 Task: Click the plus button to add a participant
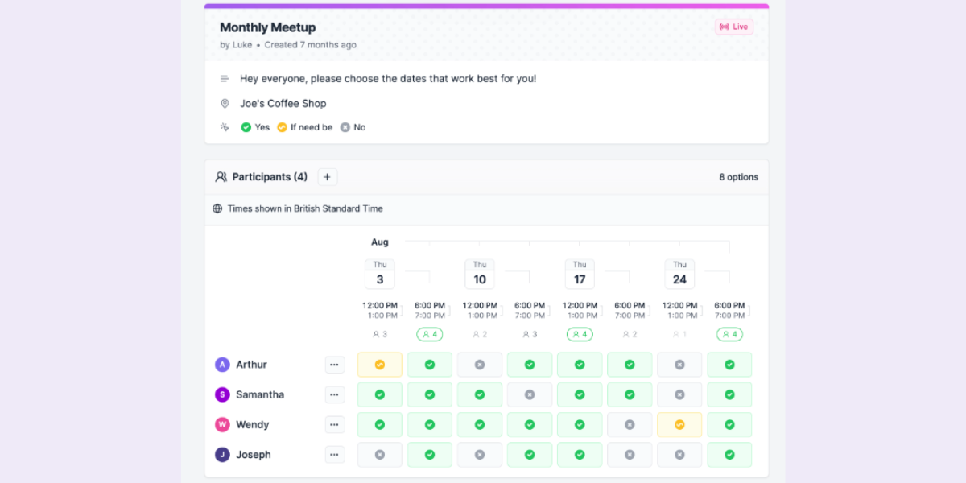coord(327,176)
